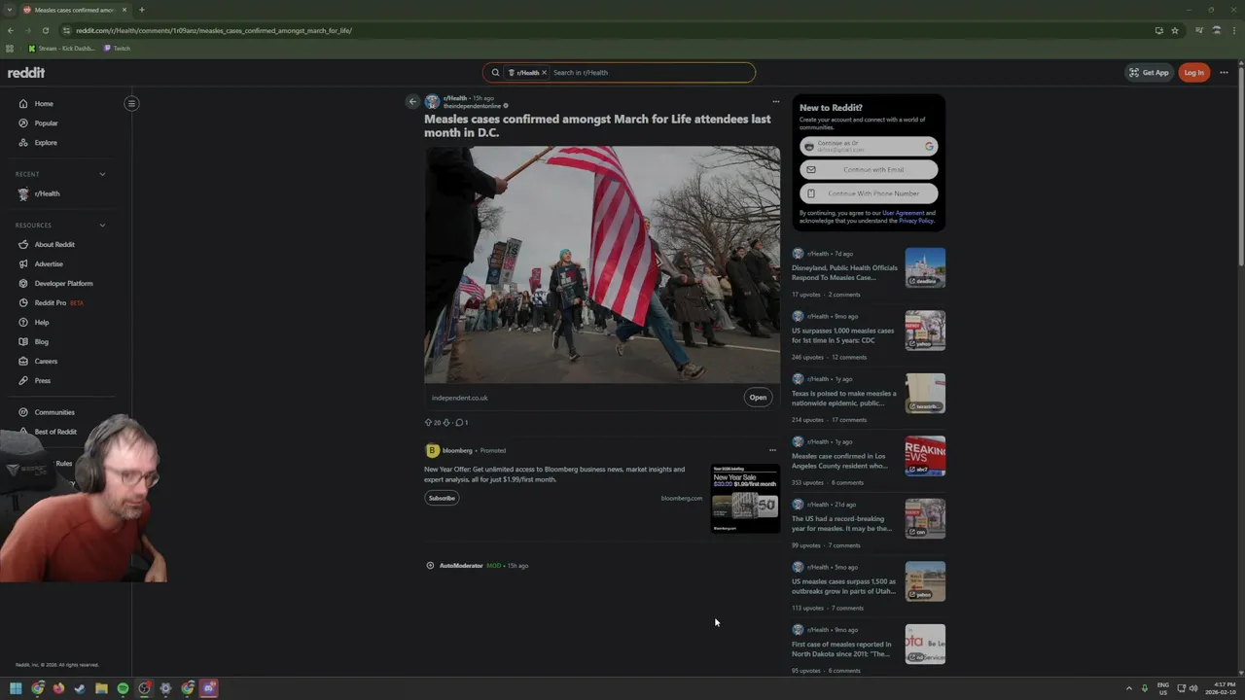Viewport: 1245px width, 700px height.
Task: Open the reddit header three-dot menu
Action: coord(1224,73)
